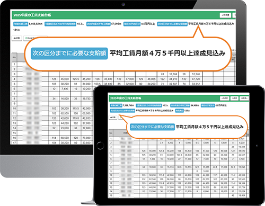Click the 1営業日当たりの平均利用者数 badge on the monitor
Image resolution: width=265 pixels, height=206 pixels.
pyautogui.click(x=60, y=24)
